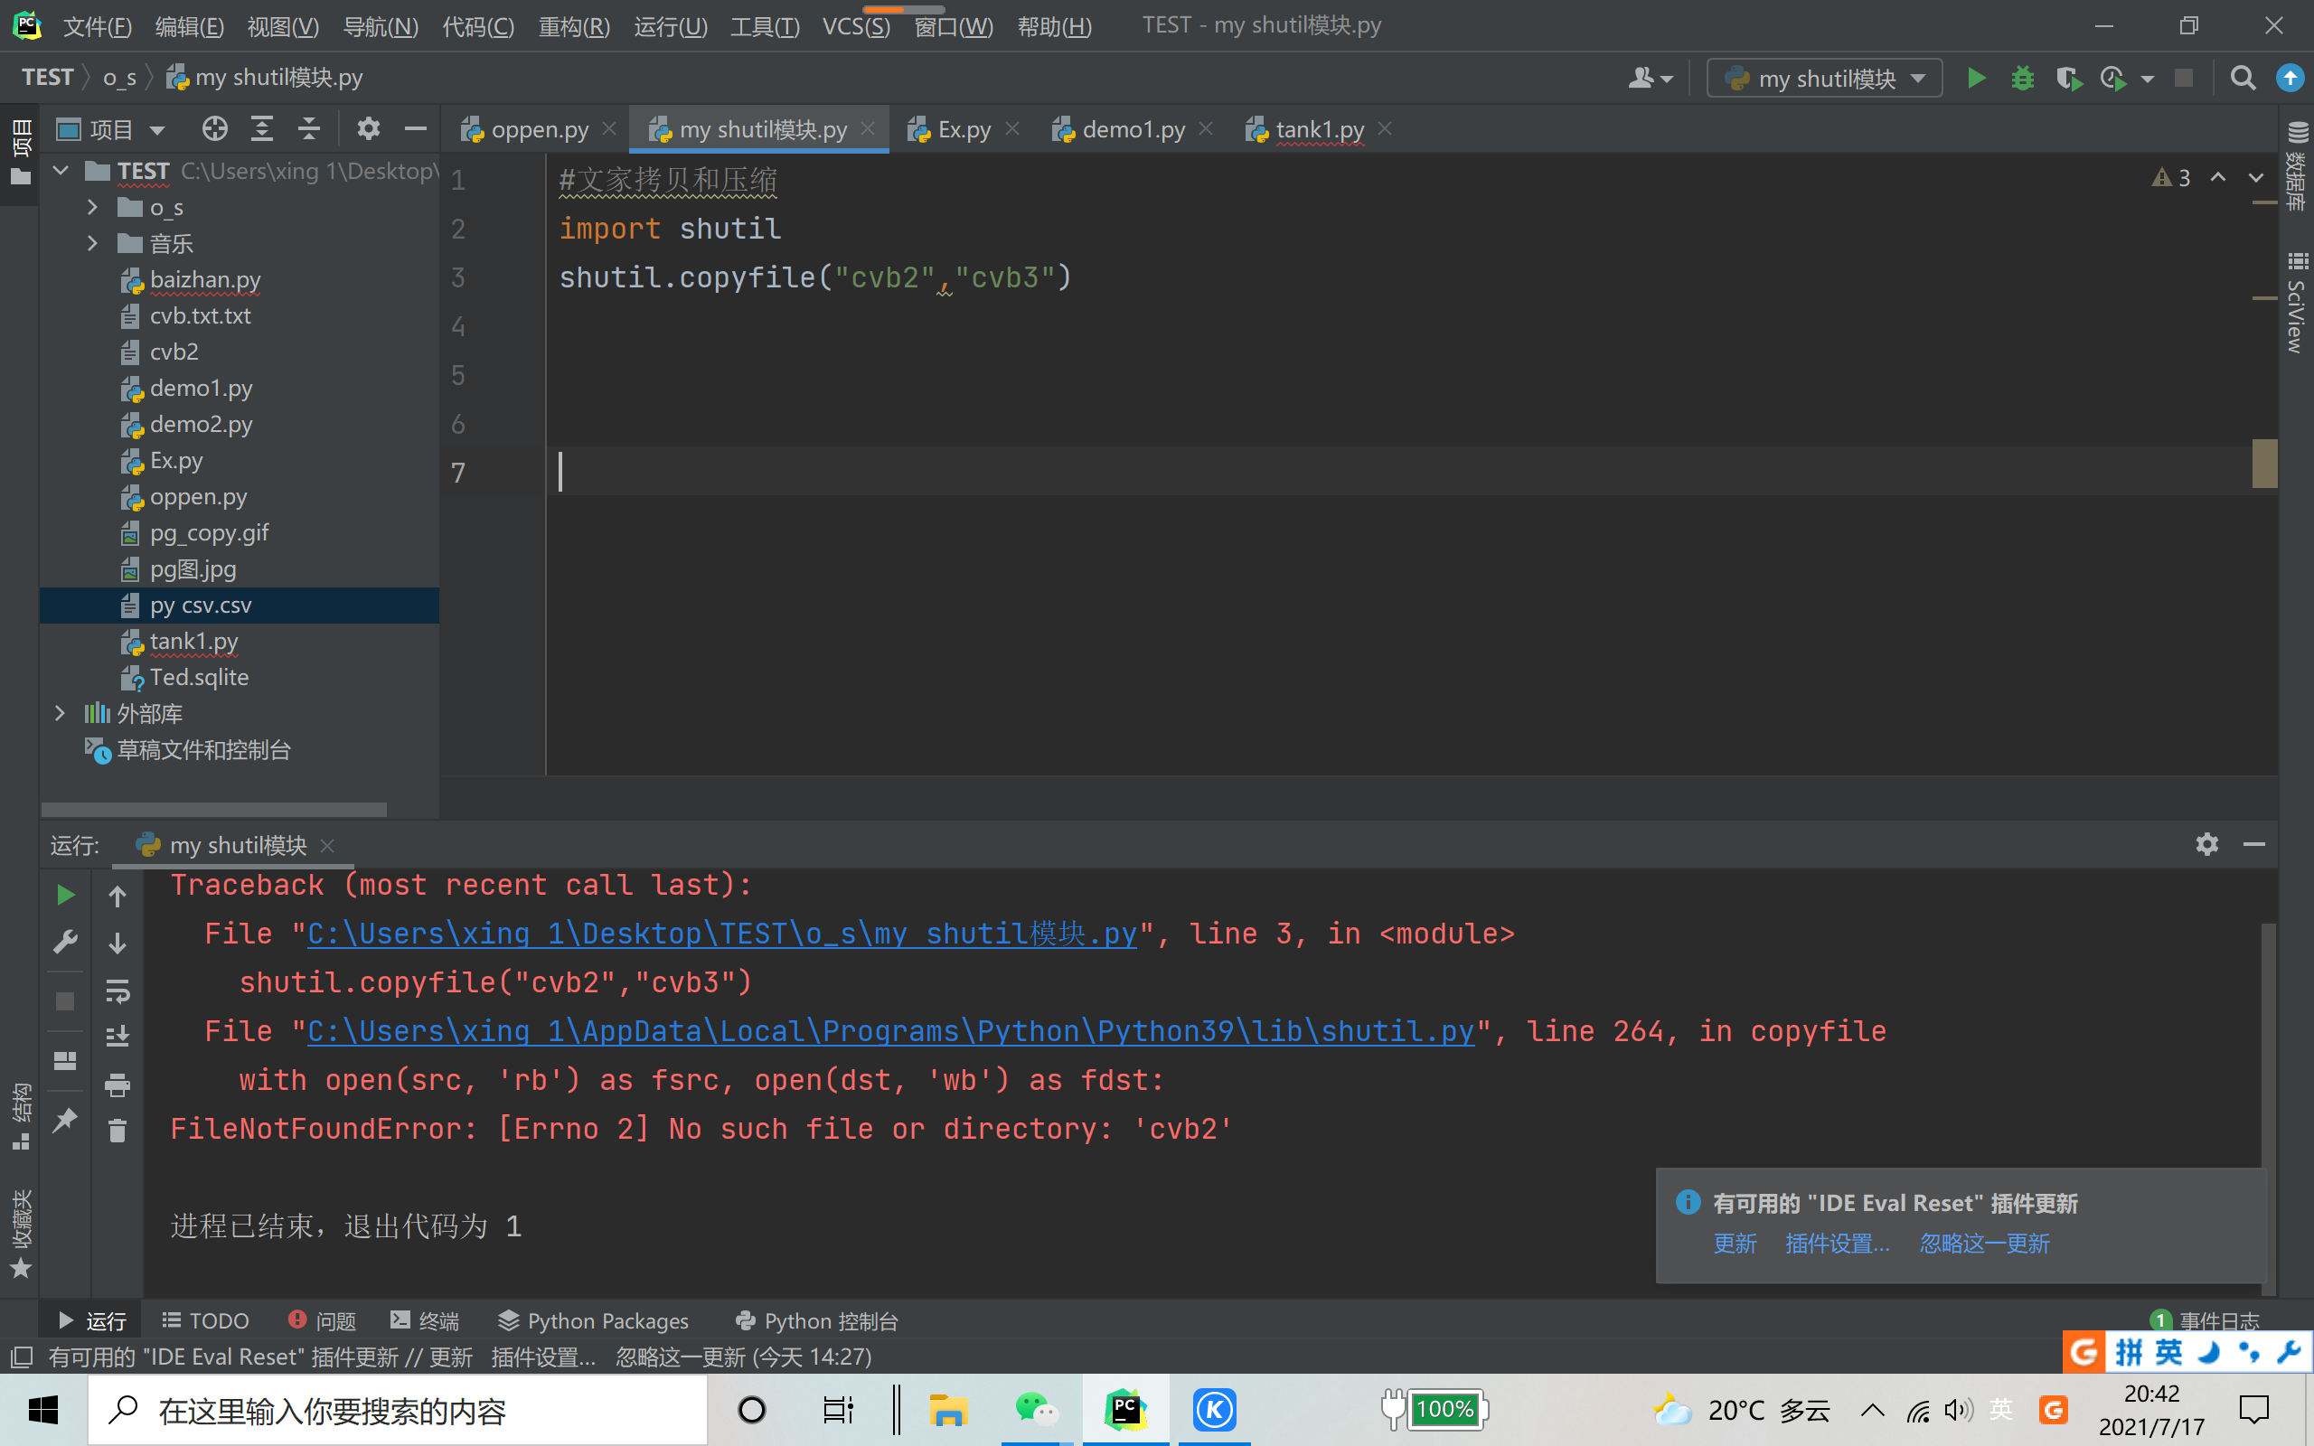The image size is (2314, 1446).
Task: Clear all console output trash icon
Action: click(x=118, y=1131)
